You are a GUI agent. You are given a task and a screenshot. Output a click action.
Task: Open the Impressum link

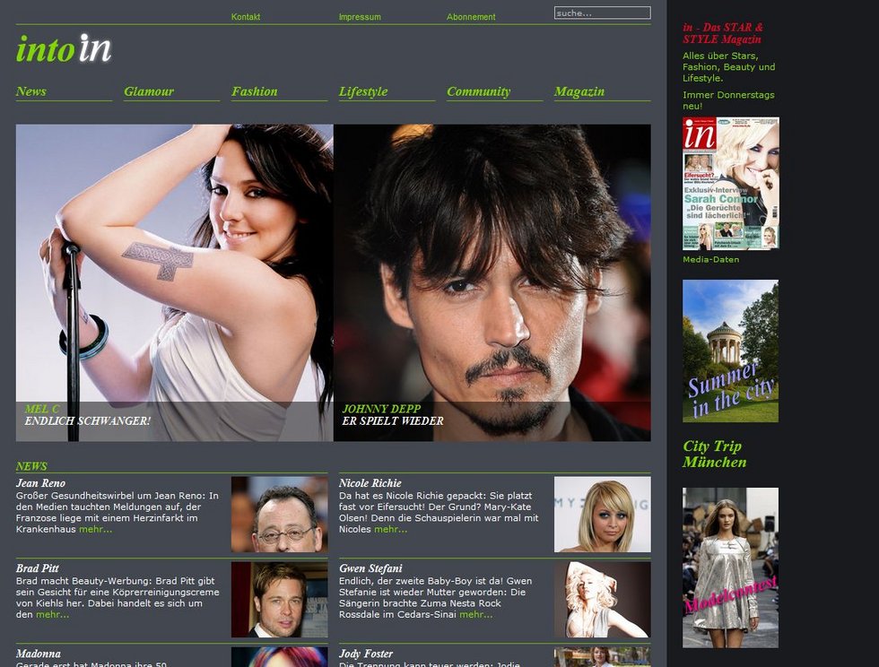point(360,17)
